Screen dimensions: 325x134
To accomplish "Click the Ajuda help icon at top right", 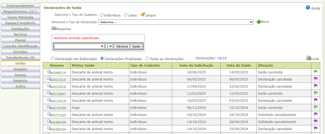I will (x=308, y=8).
